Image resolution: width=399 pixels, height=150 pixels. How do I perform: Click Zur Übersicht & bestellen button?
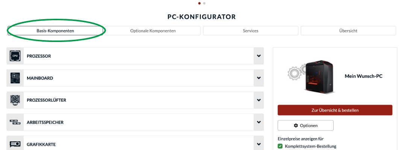(335, 110)
